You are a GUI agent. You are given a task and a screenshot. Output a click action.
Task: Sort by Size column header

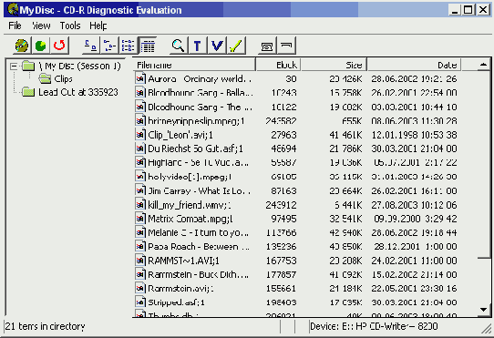pos(334,65)
